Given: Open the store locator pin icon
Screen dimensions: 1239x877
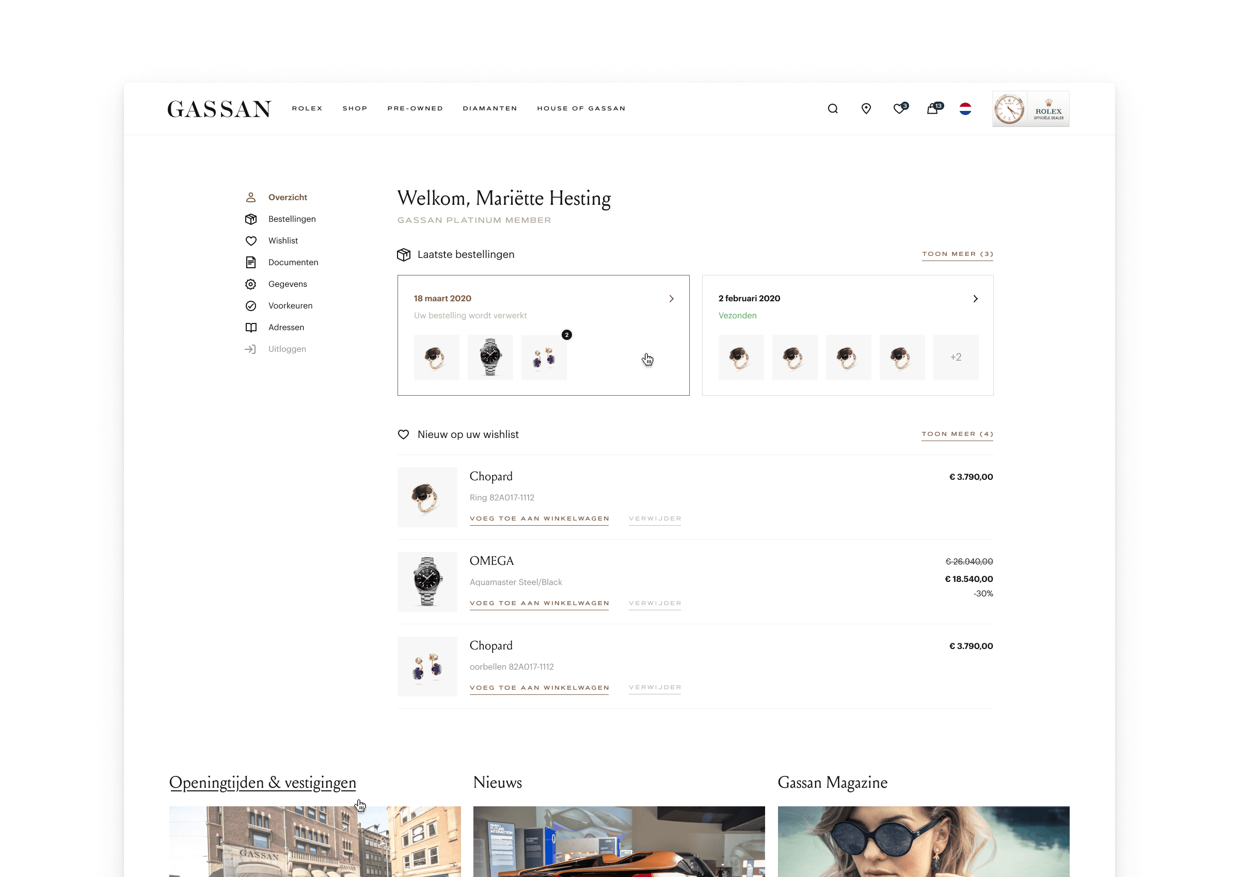Looking at the screenshot, I should (x=866, y=108).
